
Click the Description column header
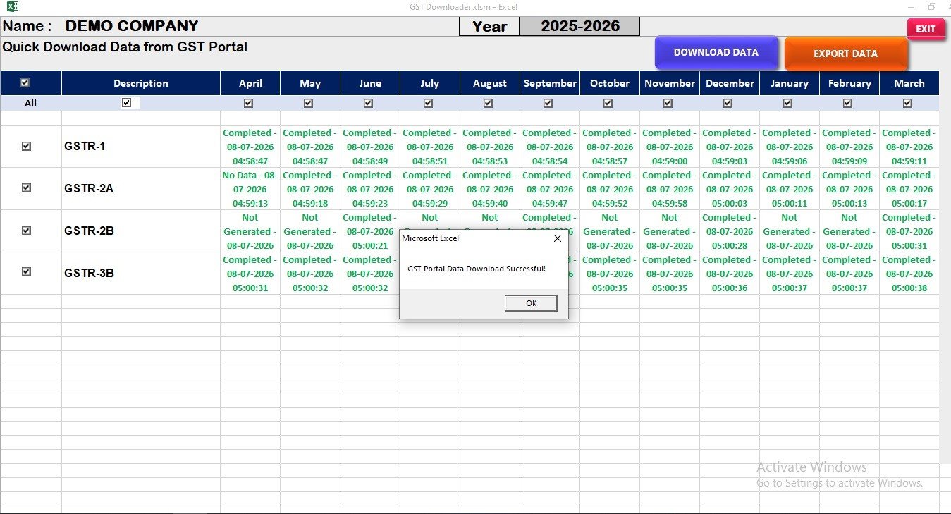[x=141, y=83]
